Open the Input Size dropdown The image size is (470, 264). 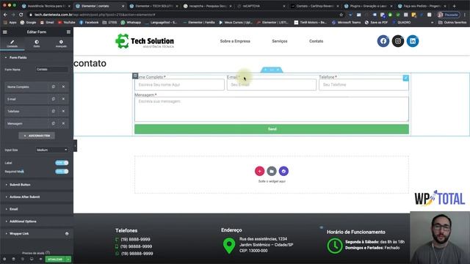[51, 150]
